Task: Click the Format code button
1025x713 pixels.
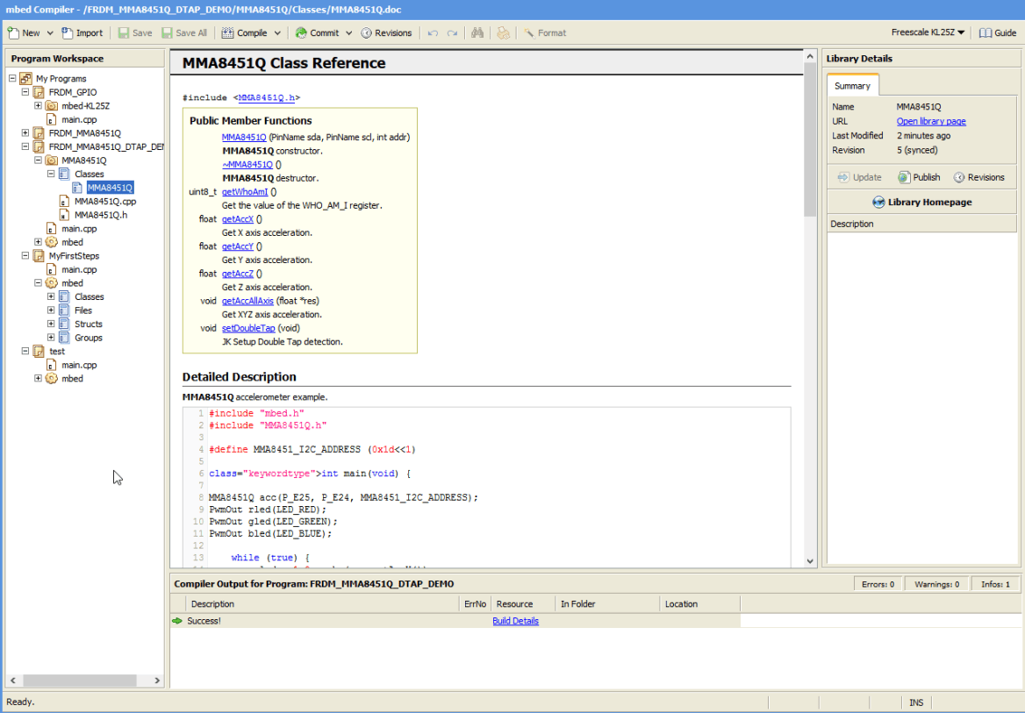Action: pos(545,32)
